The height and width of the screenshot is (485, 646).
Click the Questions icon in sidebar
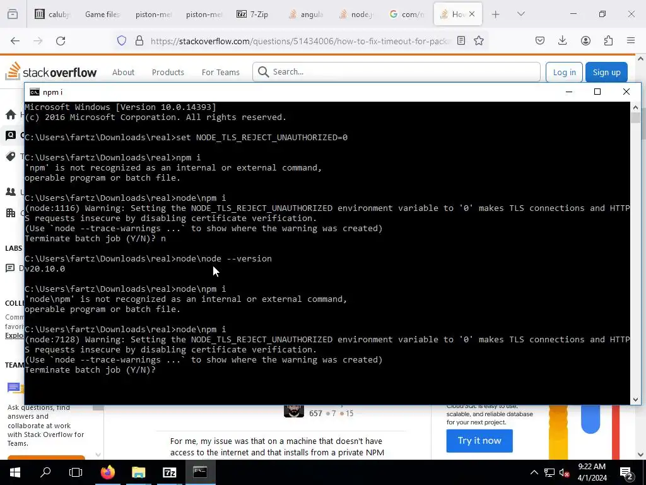(10, 135)
